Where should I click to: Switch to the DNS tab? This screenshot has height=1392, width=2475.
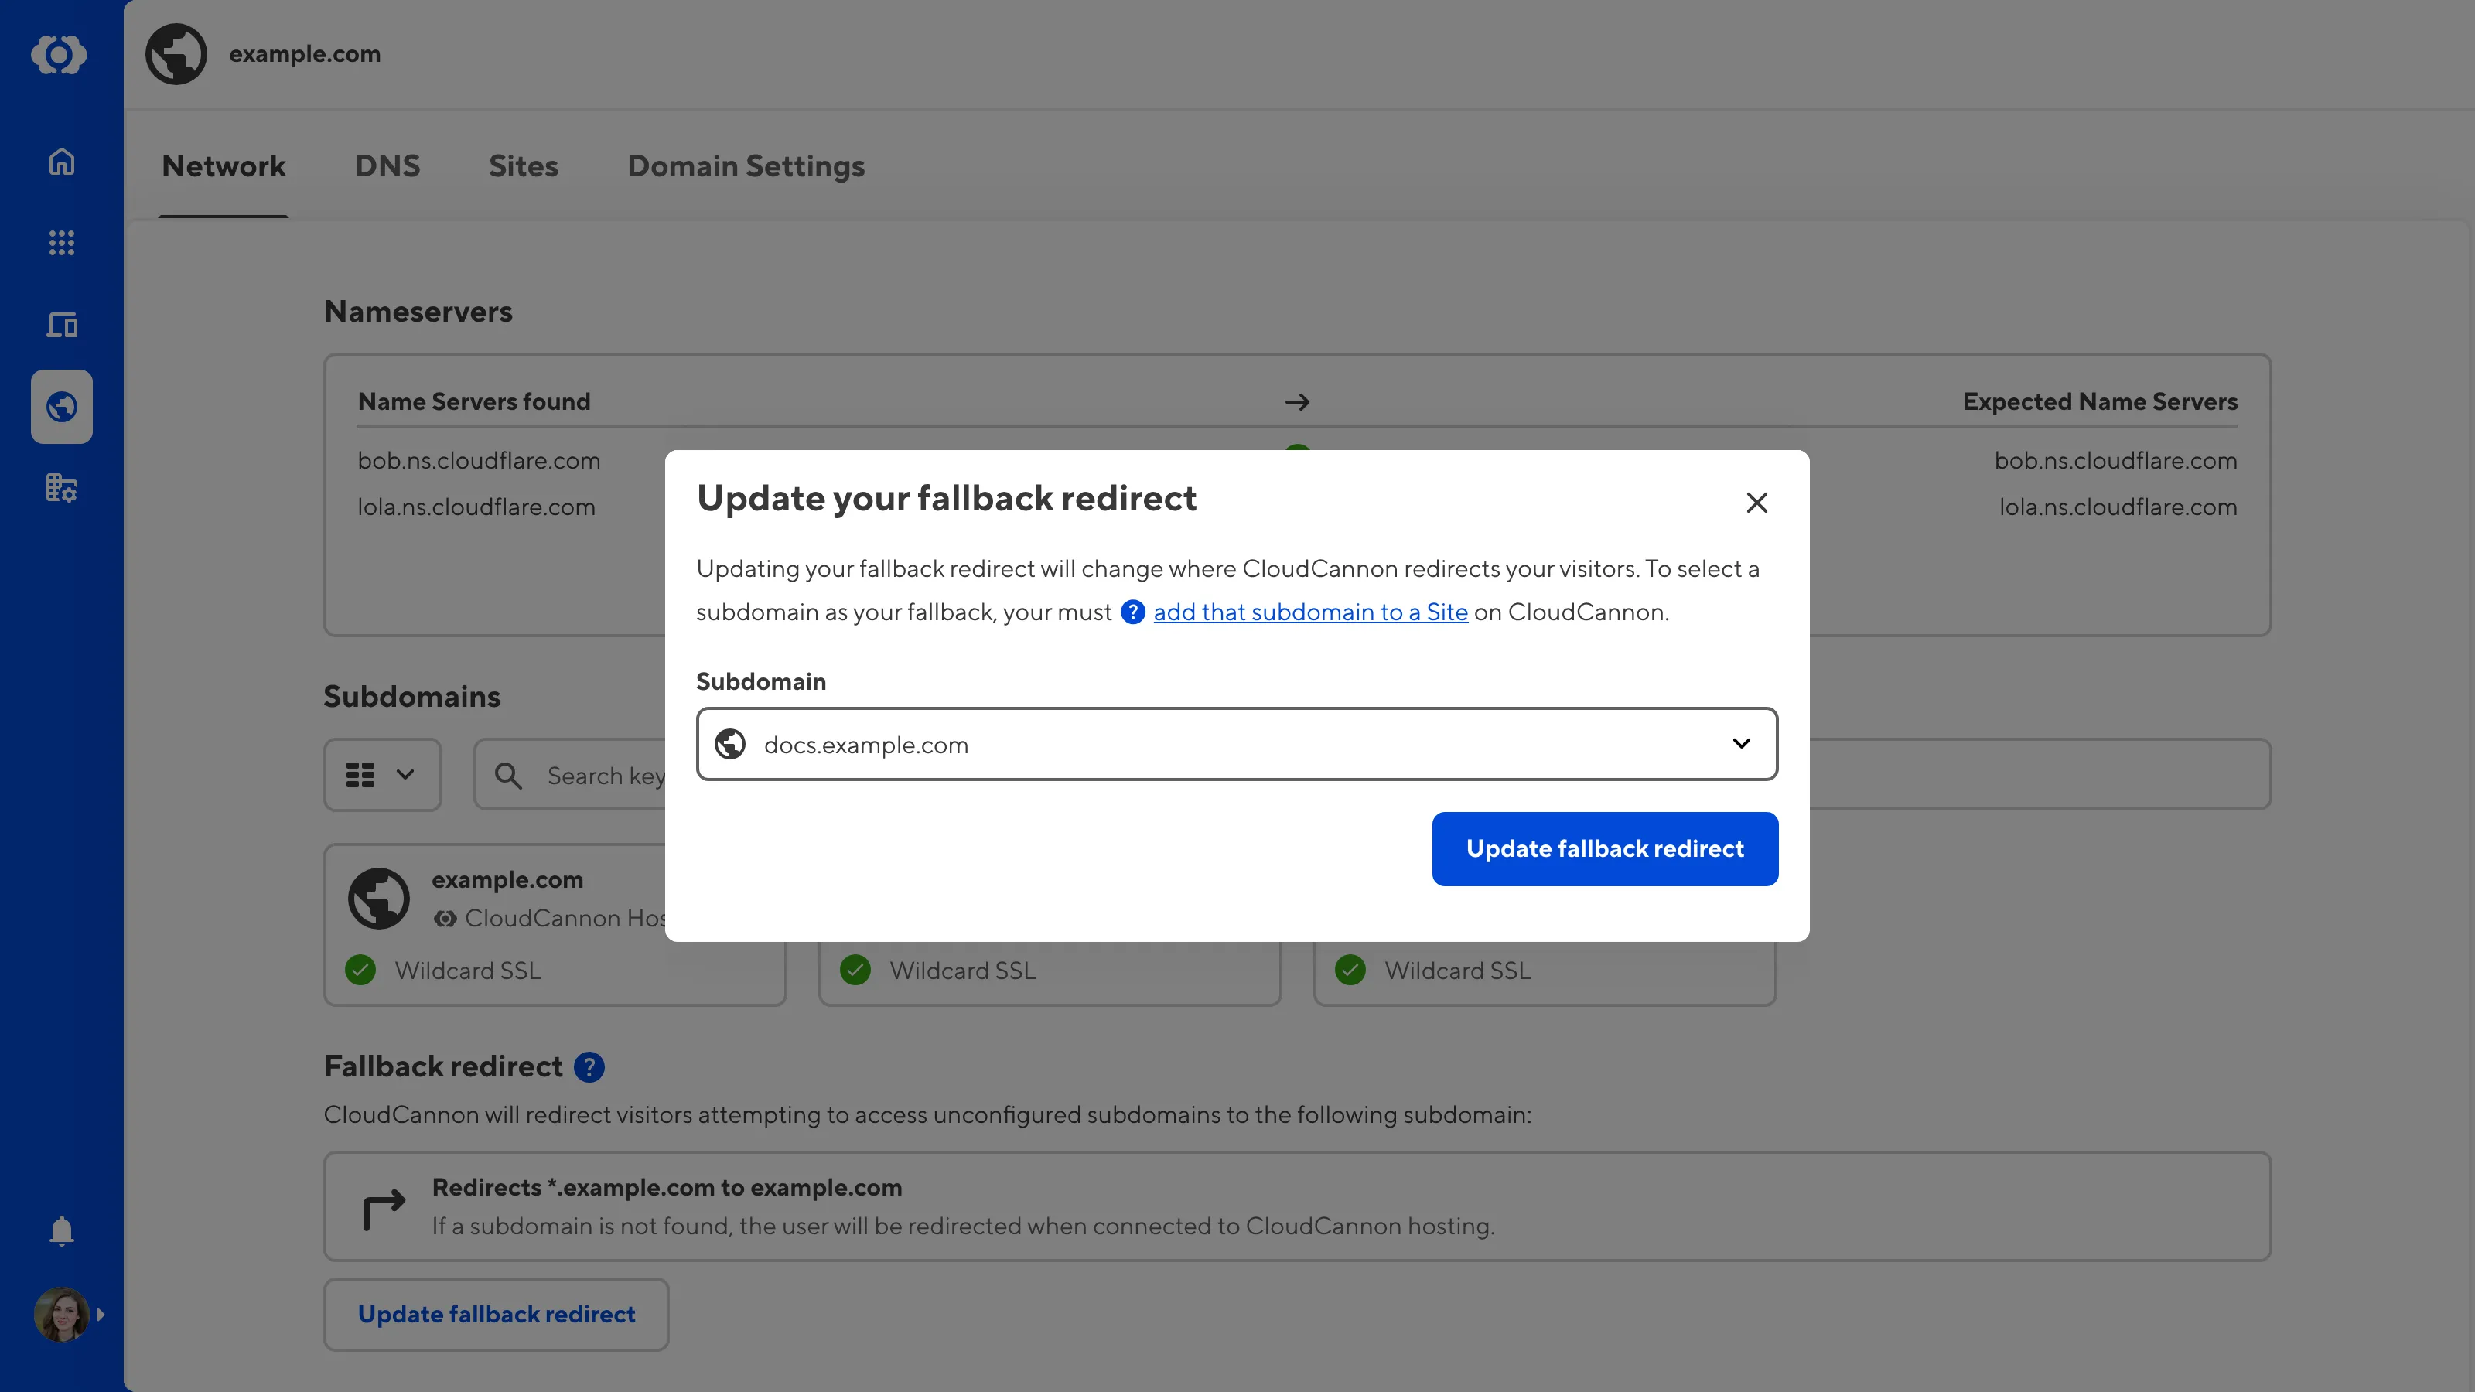(387, 165)
